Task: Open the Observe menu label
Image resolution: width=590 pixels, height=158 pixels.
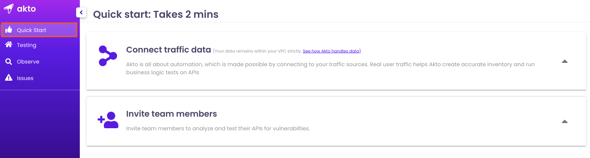Action: (x=28, y=62)
